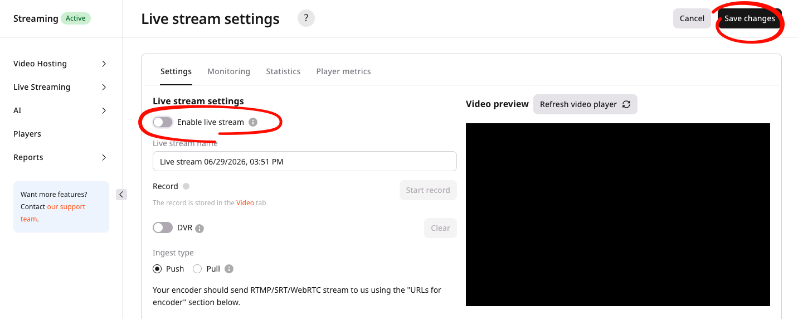Open Players in the sidebar
Viewport: 798px width, 319px height.
27,134
